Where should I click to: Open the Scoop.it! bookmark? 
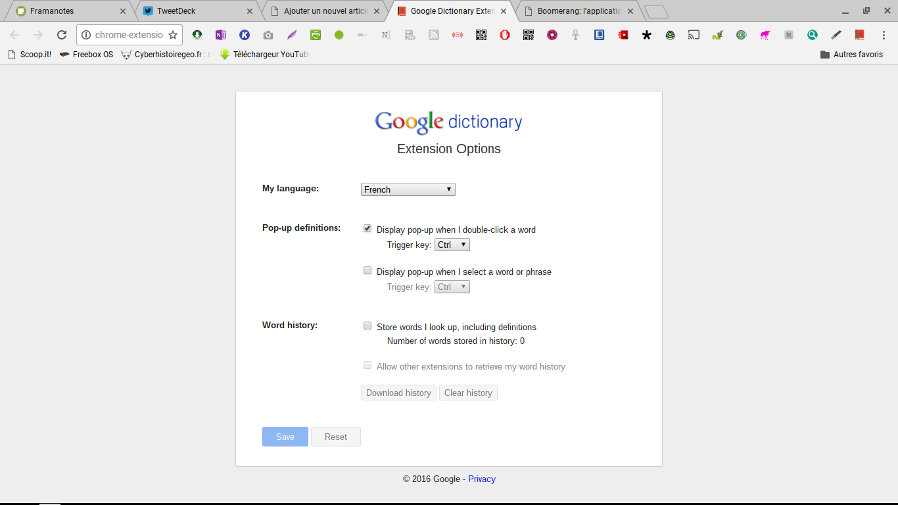(30, 55)
